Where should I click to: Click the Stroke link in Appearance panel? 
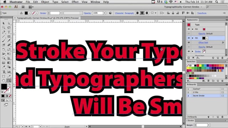198,51
